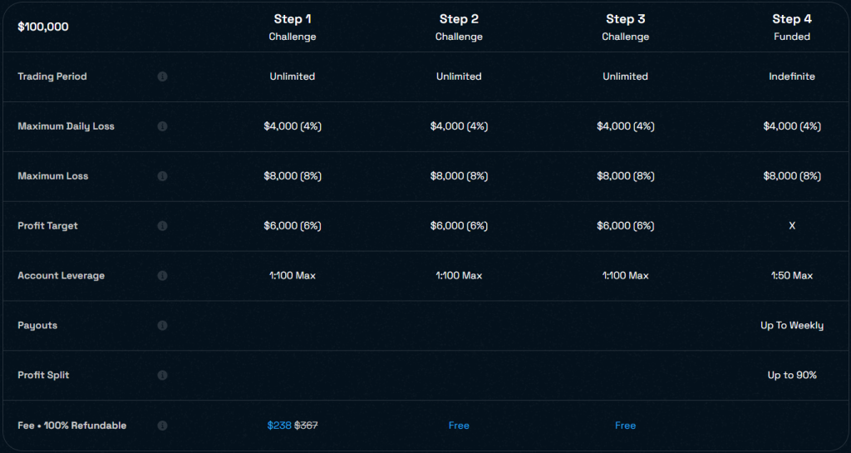
Task: Click the crossed-out $367 original price
Action: 306,426
